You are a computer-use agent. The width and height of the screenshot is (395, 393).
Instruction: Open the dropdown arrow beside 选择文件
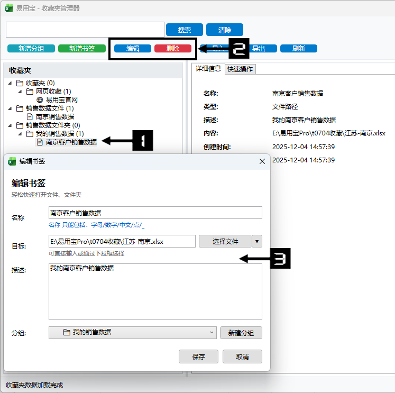click(x=257, y=241)
